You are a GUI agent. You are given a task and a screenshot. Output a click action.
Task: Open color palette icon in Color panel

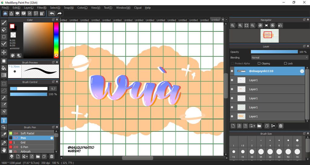(13, 56)
